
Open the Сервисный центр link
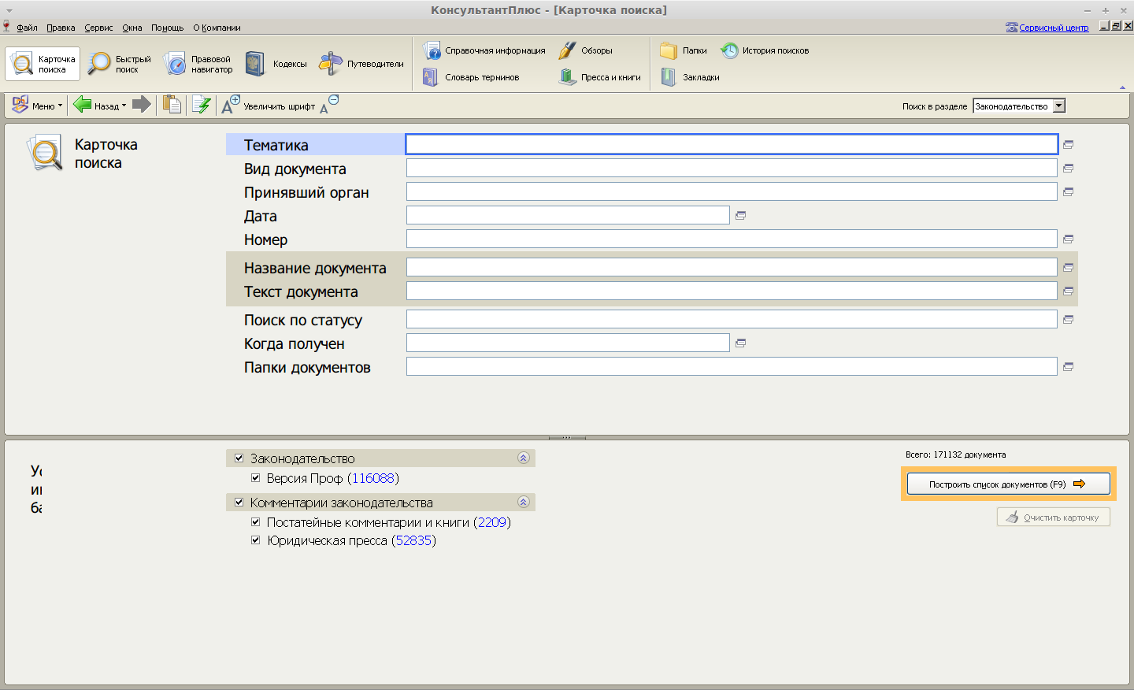click(x=1053, y=28)
